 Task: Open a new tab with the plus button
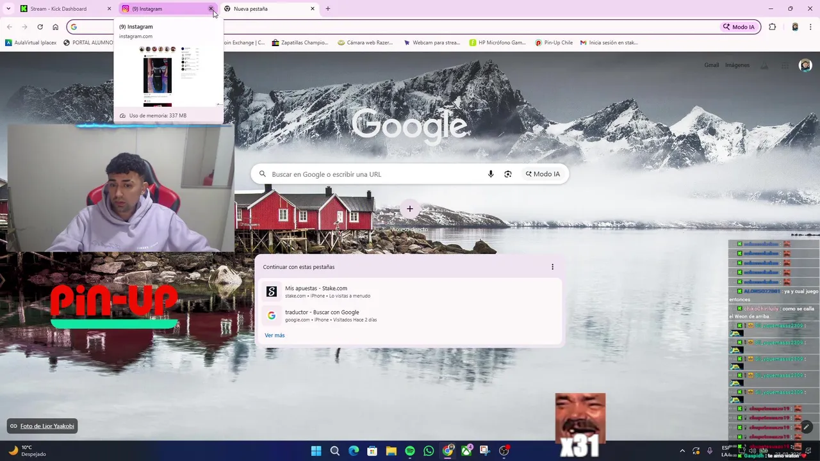(328, 9)
